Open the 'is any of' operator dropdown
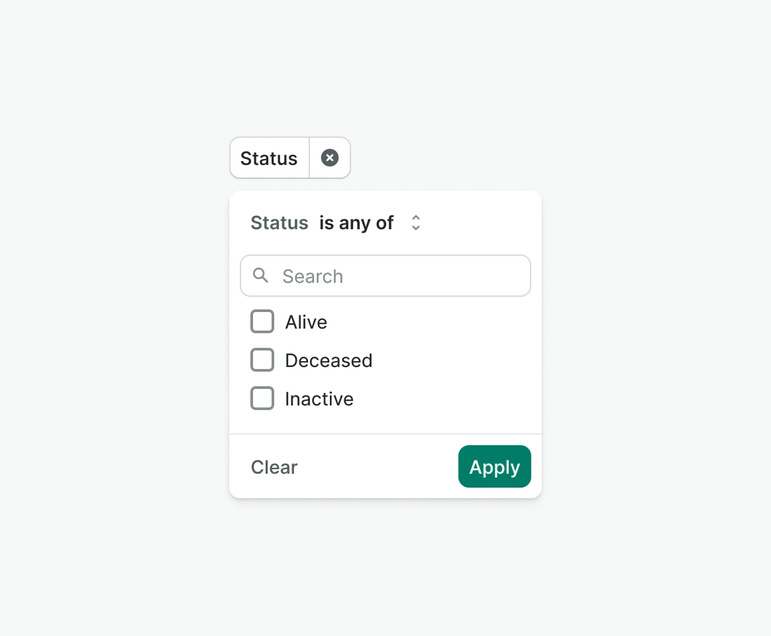The image size is (771, 636). (370, 223)
